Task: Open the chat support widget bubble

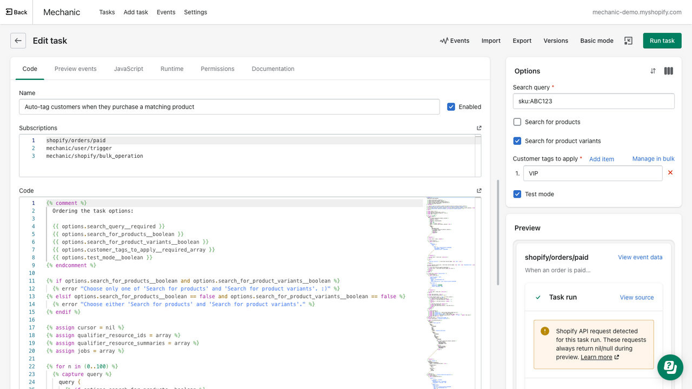Action: (x=670, y=367)
